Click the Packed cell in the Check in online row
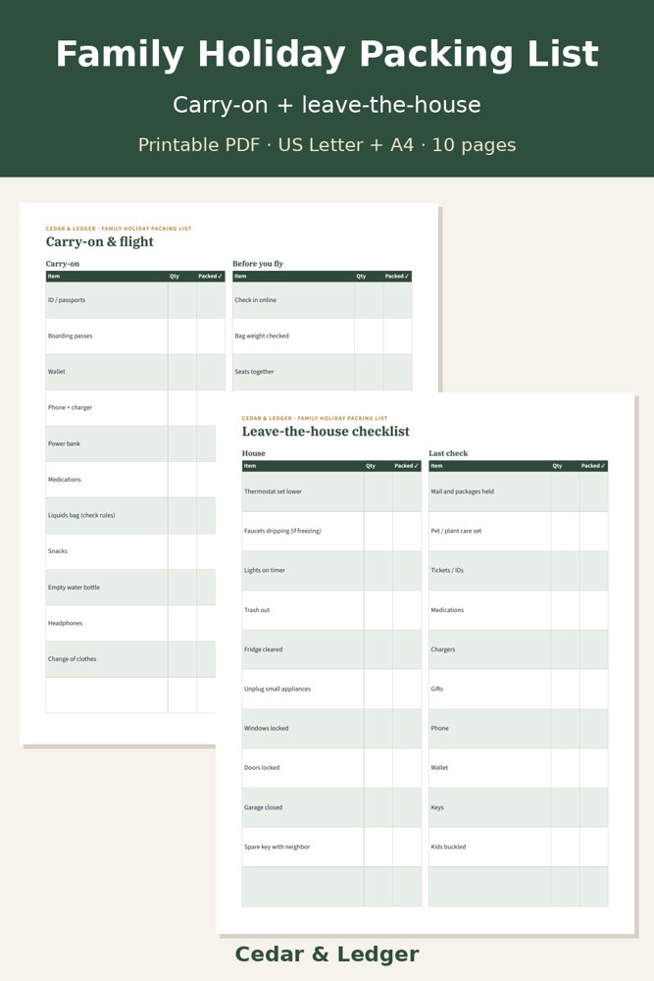The width and height of the screenshot is (654, 981). [398, 300]
